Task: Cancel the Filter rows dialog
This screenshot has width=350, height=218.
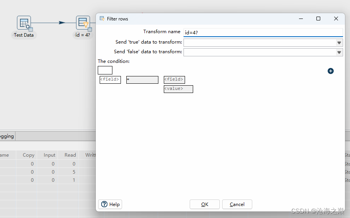Action: click(237, 204)
